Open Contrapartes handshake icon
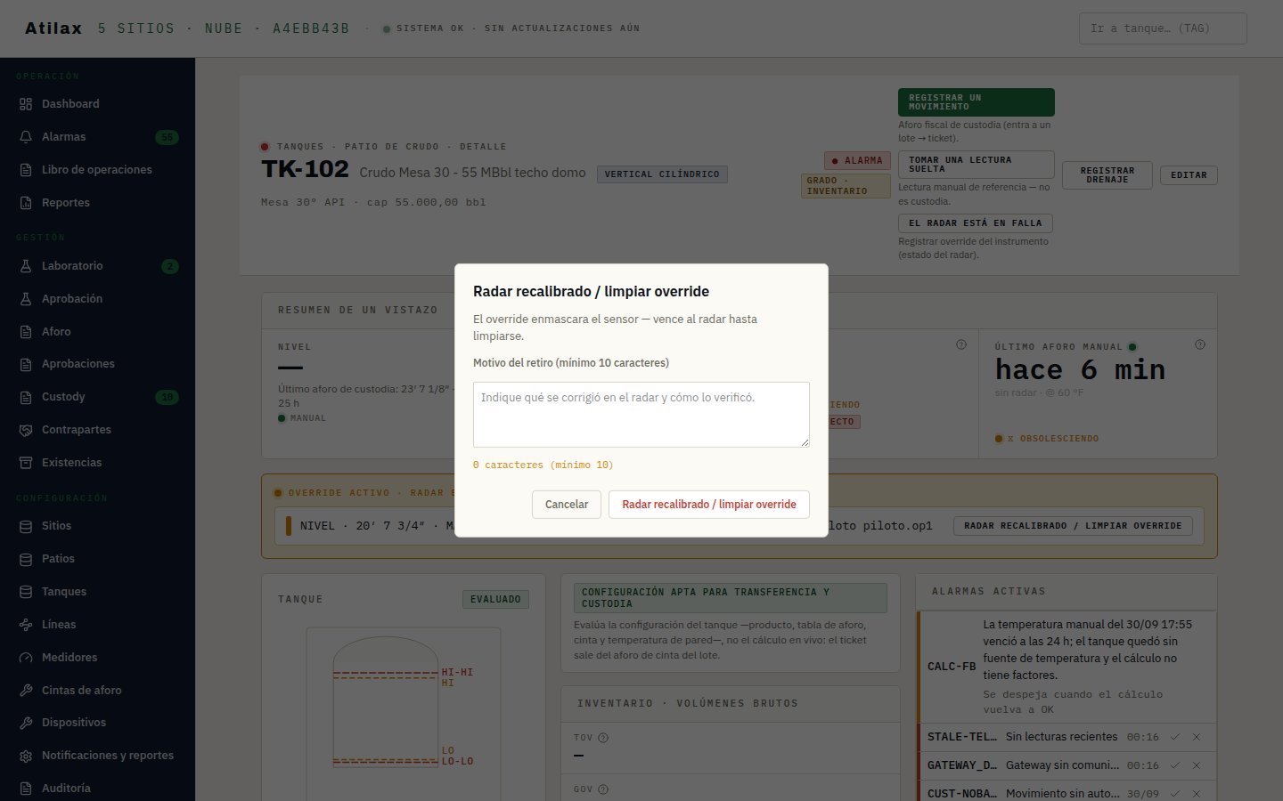Image resolution: width=1283 pixels, height=801 pixels. click(x=26, y=430)
